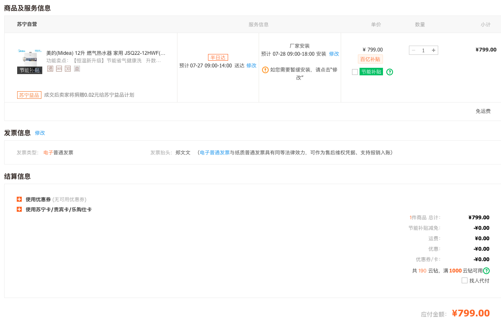Click the invoice title name 郑文文
This screenshot has width=501, height=321.
point(183,153)
